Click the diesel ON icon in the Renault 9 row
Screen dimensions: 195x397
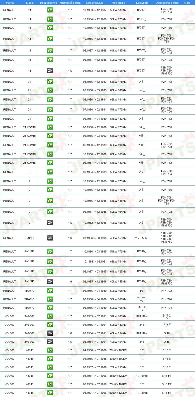[x=50, y=223]
